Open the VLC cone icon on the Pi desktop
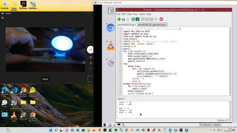 click(111, 45)
